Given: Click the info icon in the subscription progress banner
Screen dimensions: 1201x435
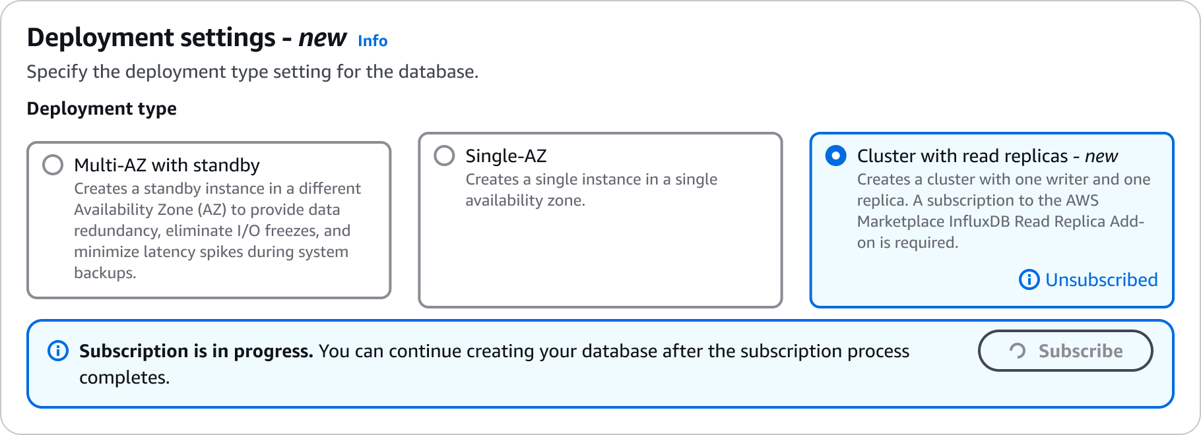Looking at the screenshot, I should pyautogui.click(x=59, y=351).
